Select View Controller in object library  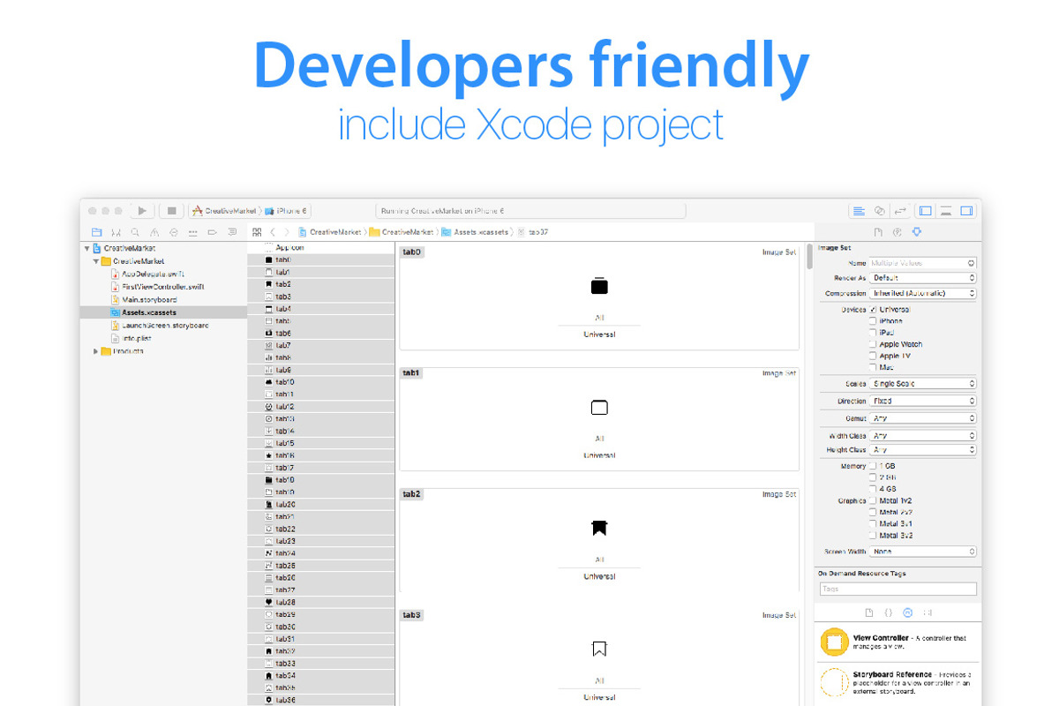[897, 643]
